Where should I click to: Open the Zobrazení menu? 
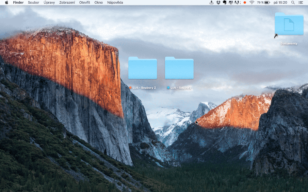point(67,3)
